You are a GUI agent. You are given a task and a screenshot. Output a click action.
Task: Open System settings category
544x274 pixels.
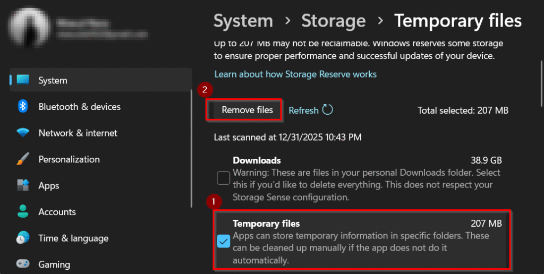pos(100,80)
